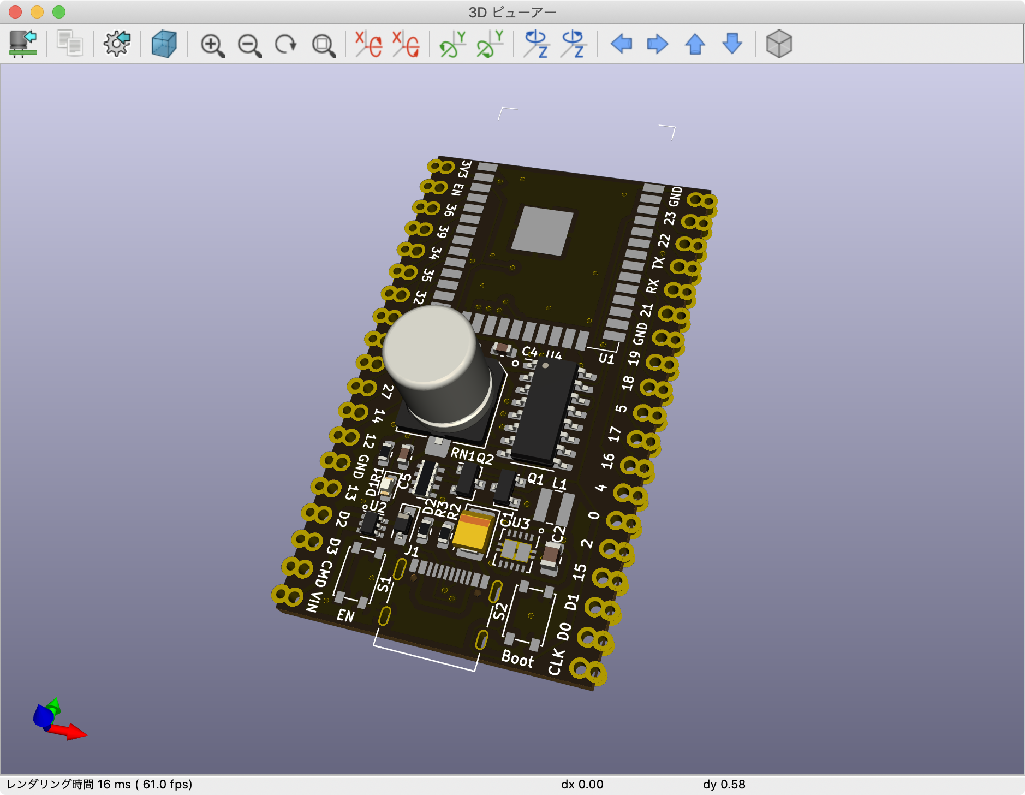
Task: Click the Zoom out magnifier
Action: pyautogui.click(x=249, y=45)
